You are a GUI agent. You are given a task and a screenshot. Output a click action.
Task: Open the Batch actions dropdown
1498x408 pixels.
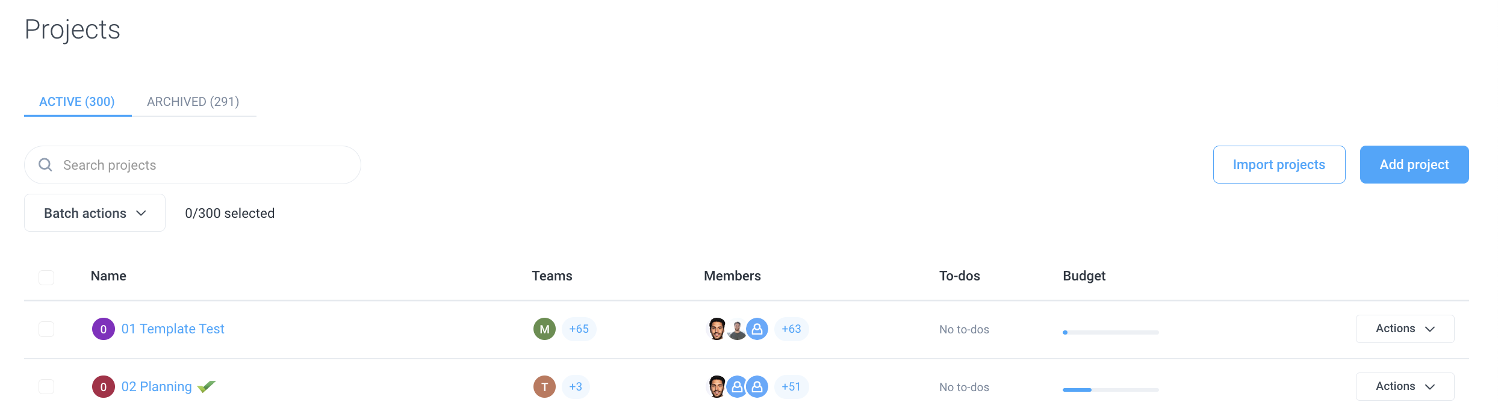95,213
